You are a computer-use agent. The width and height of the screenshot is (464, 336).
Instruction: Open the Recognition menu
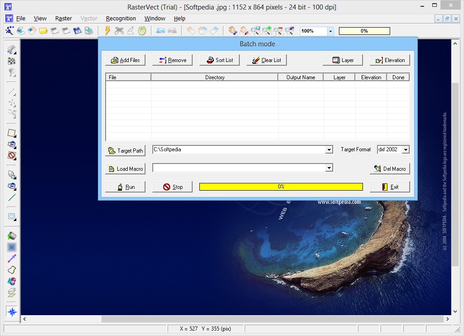(x=121, y=18)
